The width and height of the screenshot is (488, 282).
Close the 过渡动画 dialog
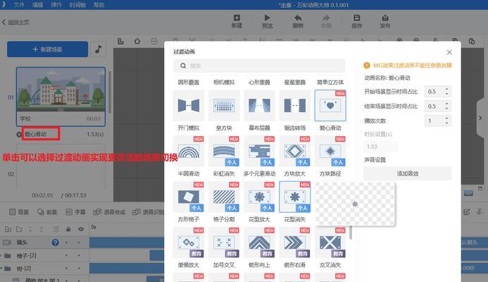pos(449,52)
